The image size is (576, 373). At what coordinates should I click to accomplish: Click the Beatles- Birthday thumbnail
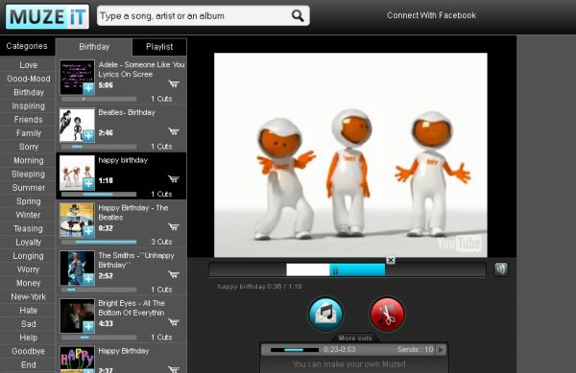pyautogui.click(x=77, y=125)
